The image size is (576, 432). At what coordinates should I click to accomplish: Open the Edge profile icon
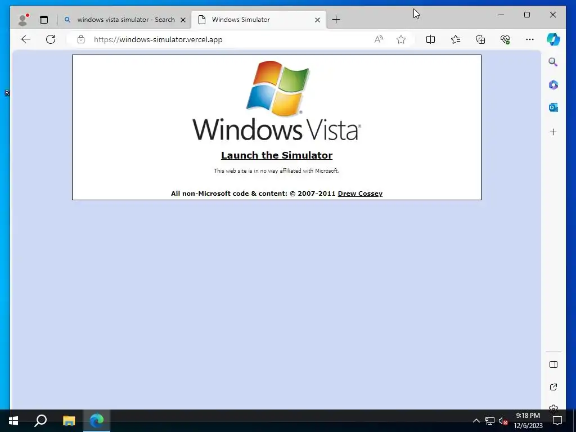23,20
